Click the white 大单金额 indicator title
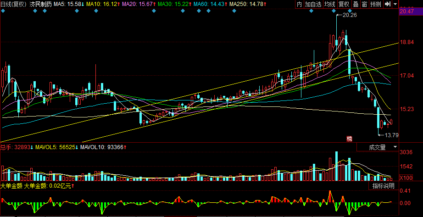 pyautogui.click(x=11, y=186)
